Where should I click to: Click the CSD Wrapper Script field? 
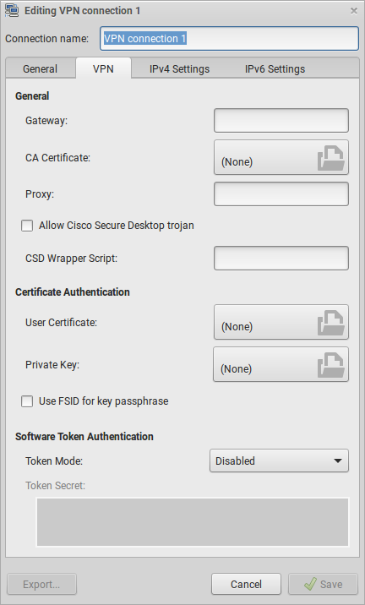click(x=281, y=258)
